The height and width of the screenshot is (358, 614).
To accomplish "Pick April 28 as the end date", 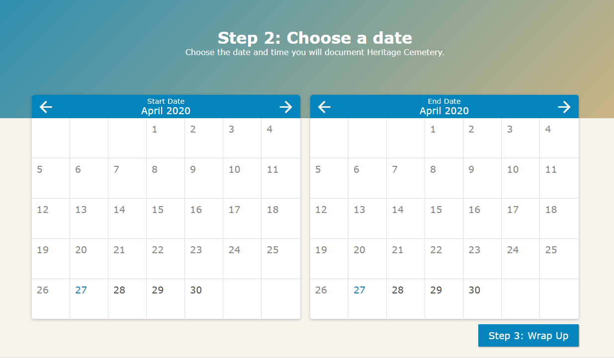I will coord(406,299).
